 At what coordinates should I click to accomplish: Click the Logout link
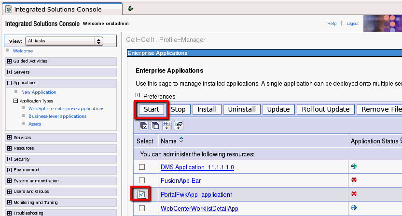point(352,24)
